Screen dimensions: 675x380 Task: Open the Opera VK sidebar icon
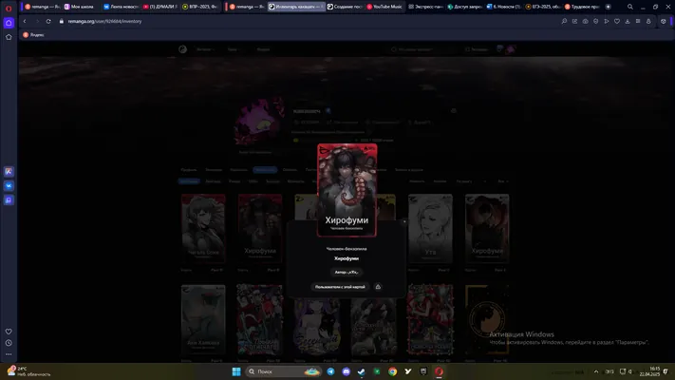pos(9,185)
